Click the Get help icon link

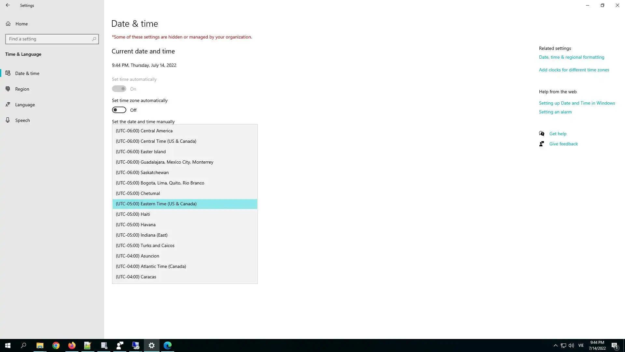(542, 134)
